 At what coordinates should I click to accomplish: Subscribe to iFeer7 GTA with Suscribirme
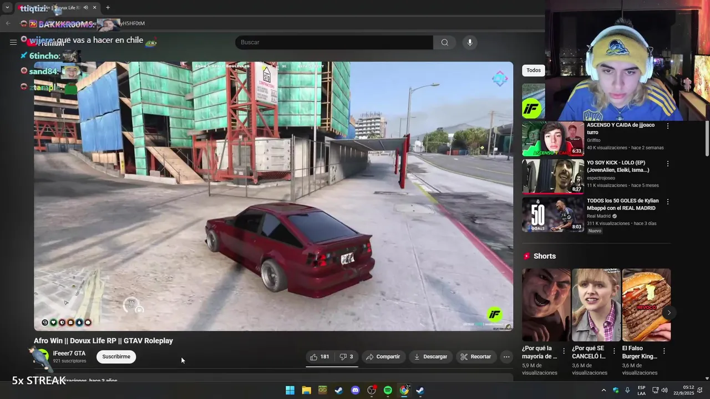click(x=116, y=356)
